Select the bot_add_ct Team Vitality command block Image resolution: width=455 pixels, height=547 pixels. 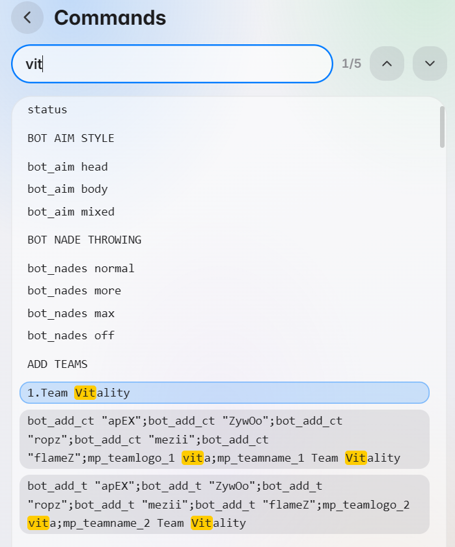pos(225,439)
